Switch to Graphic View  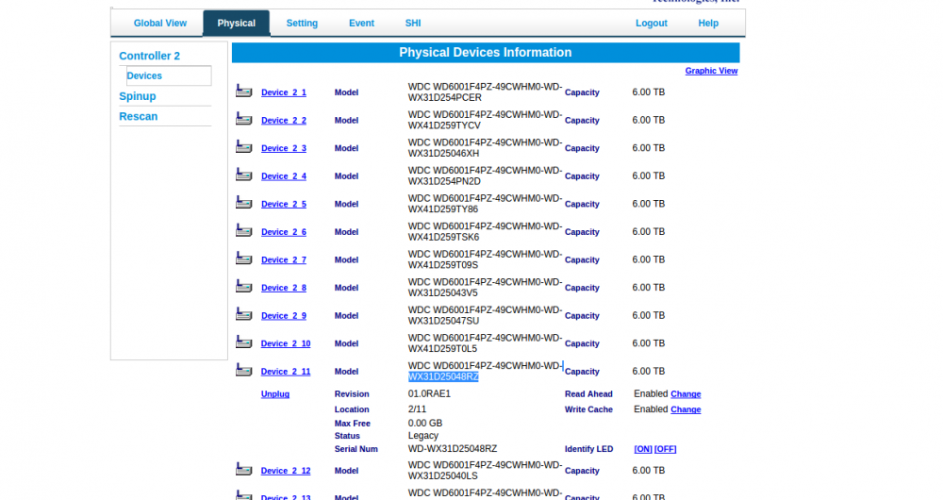[711, 71]
